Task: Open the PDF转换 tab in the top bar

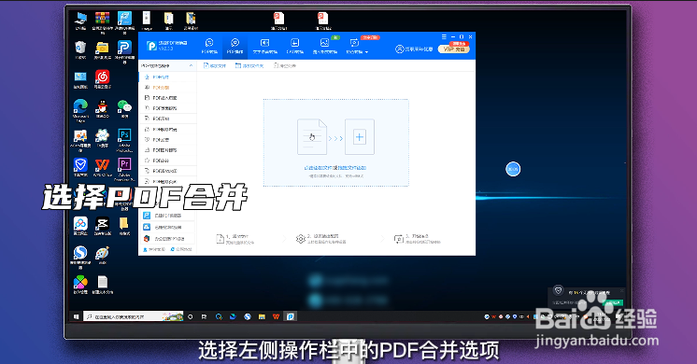Action: [209, 46]
